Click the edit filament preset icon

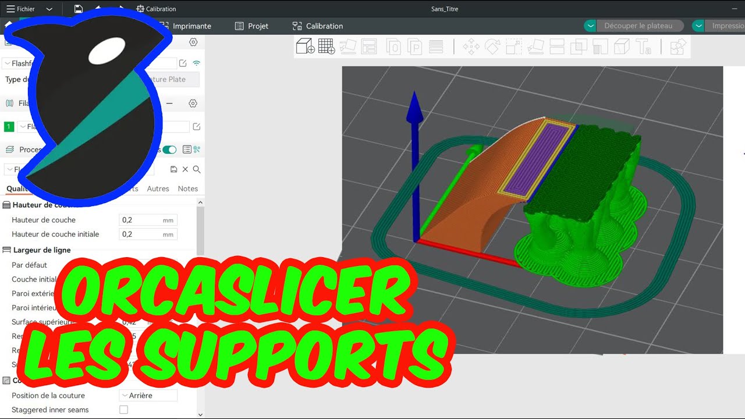point(197,126)
